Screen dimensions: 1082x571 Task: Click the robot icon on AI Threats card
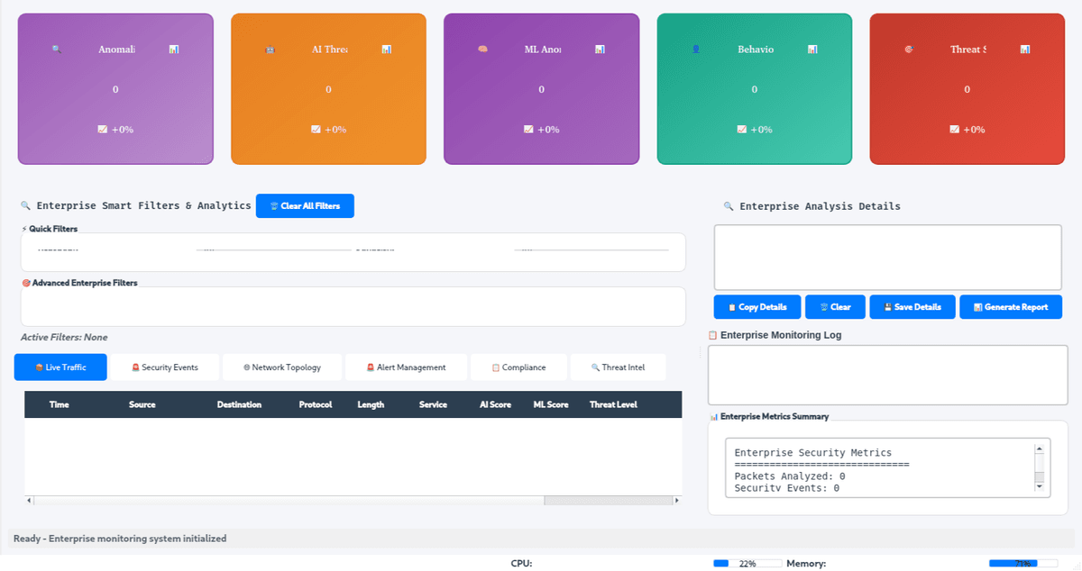pyautogui.click(x=271, y=50)
